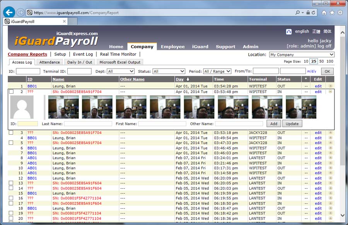Close the iGuardPayroll browser tab
The image size is (348, 225).
[x=64, y=21]
